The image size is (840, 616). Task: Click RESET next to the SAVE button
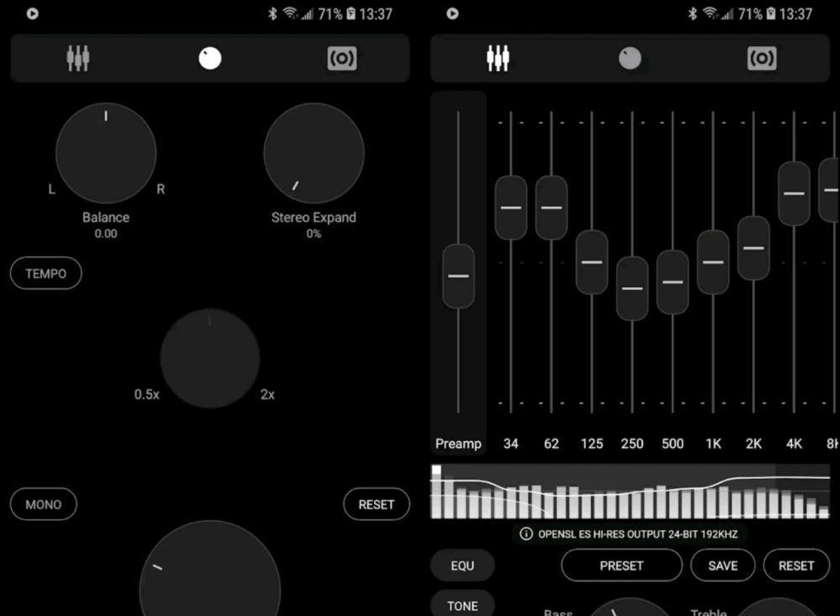pyautogui.click(x=796, y=566)
